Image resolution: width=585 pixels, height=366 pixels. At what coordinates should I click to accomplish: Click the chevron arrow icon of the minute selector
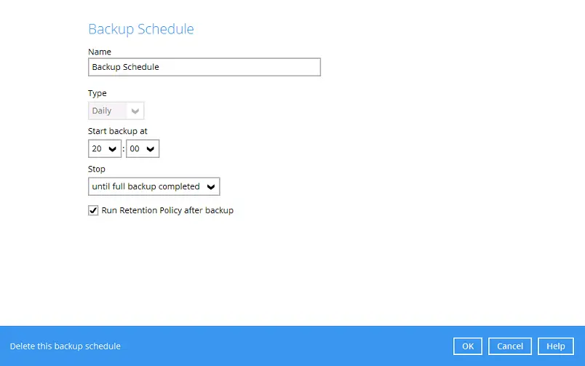(151, 149)
